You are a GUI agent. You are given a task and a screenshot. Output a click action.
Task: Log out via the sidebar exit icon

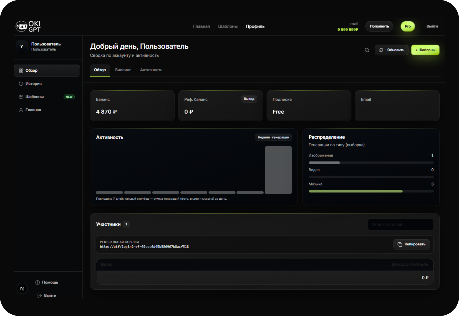[40, 296]
